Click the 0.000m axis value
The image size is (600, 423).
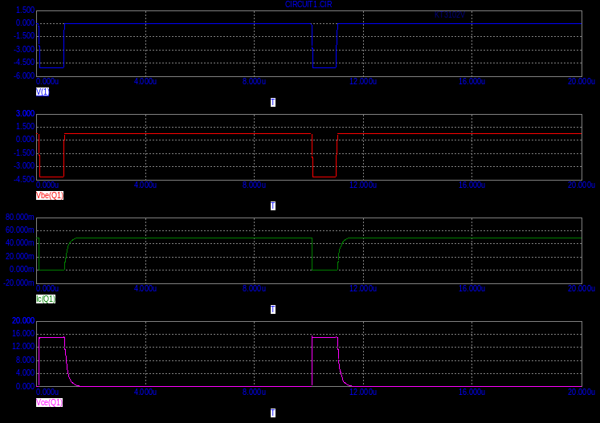tap(22, 270)
